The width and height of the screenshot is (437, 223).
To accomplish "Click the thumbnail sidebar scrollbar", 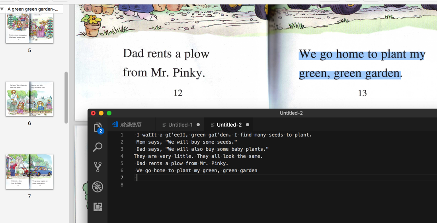I will (66, 97).
